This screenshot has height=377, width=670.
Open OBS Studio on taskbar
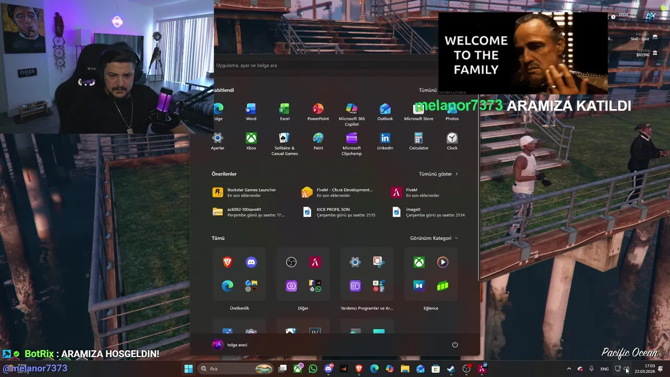466,369
